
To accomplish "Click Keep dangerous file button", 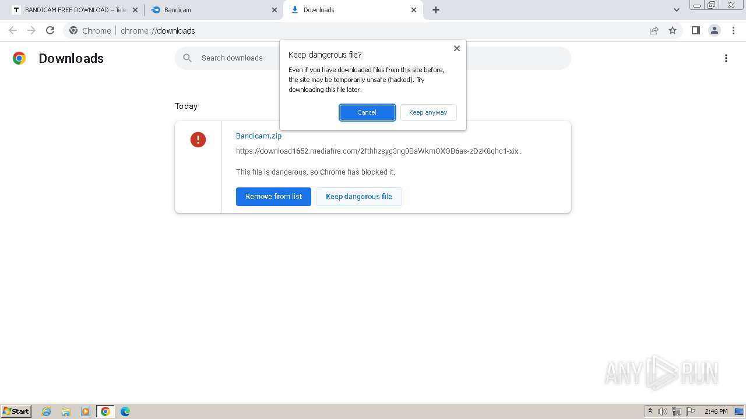I will point(359,197).
